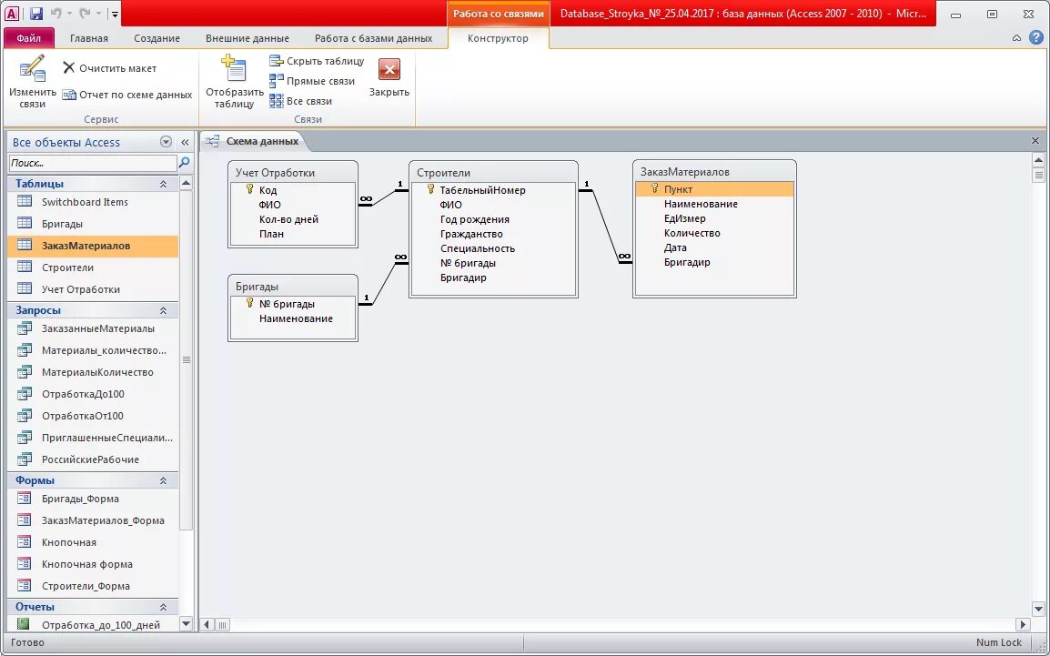The height and width of the screenshot is (656, 1050).
Task: Collapse the Запросы group
Action: 163,310
